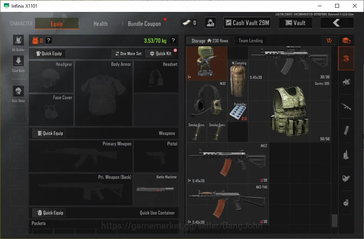Open Gear Skins icon

(18, 91)
